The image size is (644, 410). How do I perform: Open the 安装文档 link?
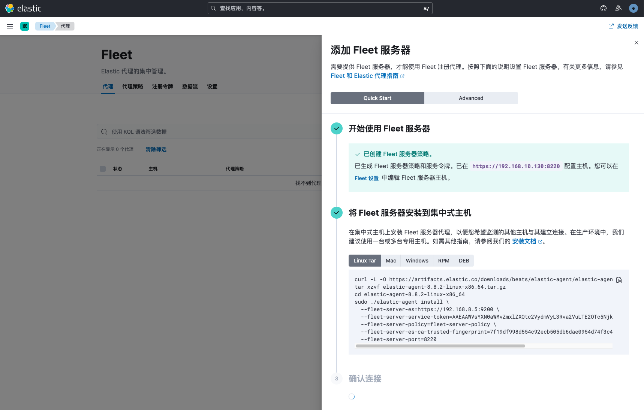(527, 242)
